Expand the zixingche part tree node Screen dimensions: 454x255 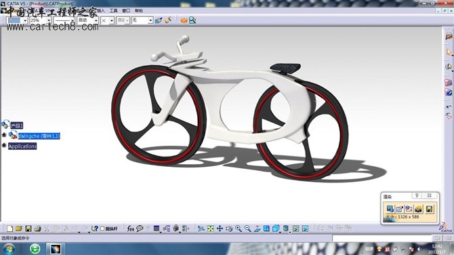4,135
